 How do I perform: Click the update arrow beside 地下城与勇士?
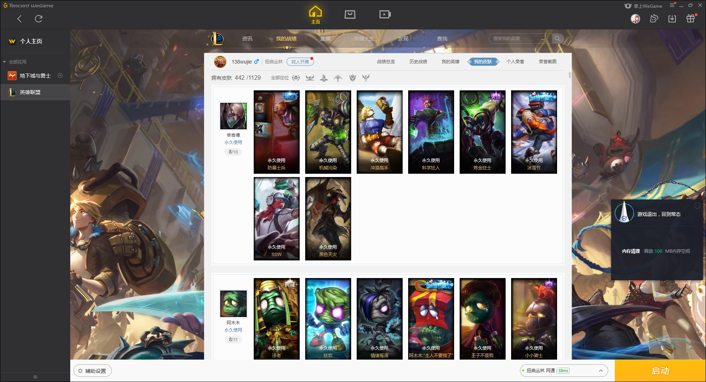pos(60,75)
